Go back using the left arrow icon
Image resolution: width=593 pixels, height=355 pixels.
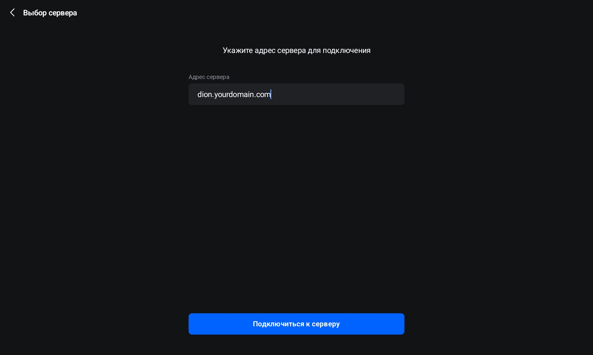pos(12,13)
